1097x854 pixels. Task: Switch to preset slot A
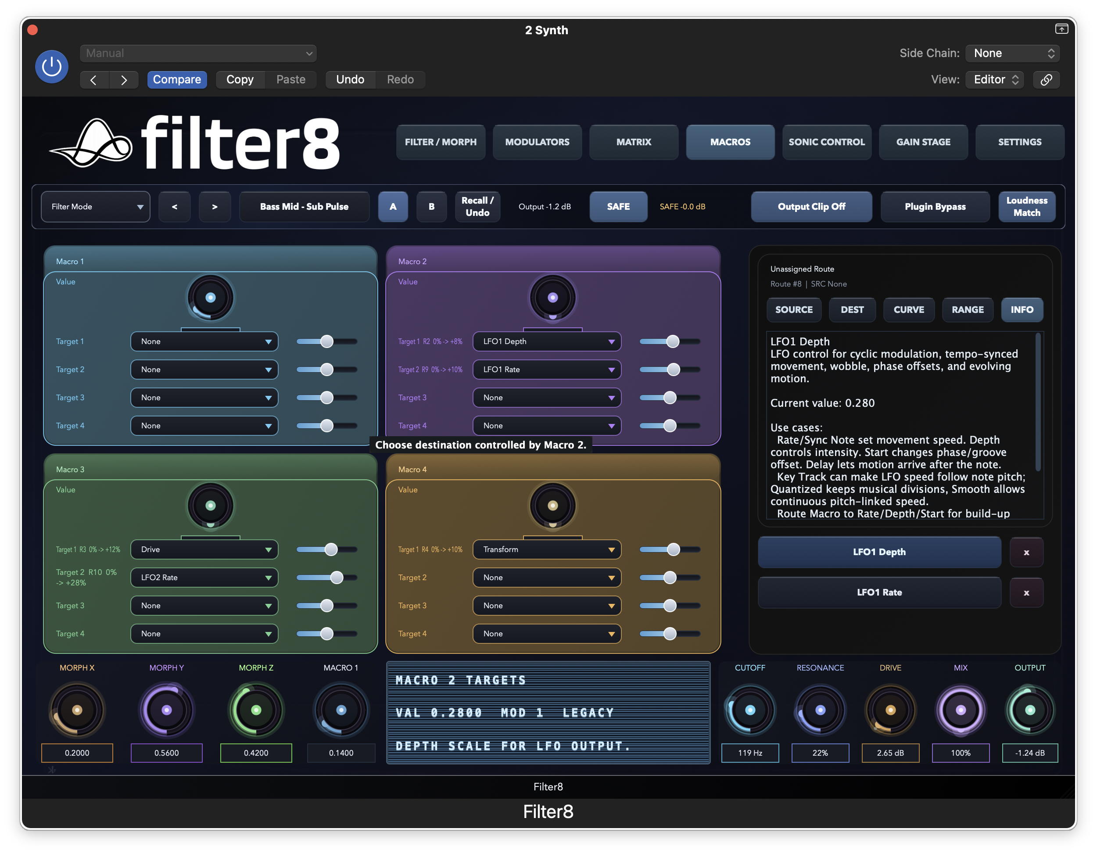click(393, 206)
